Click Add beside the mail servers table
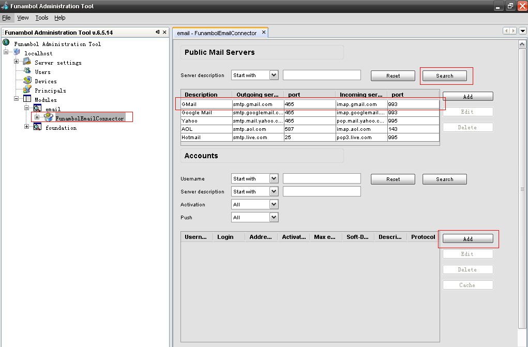Viewport: 528px width, 347px height. [467, 97]
